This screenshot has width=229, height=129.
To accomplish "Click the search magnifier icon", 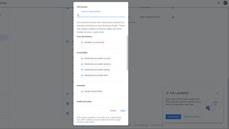I will [78, 15].
